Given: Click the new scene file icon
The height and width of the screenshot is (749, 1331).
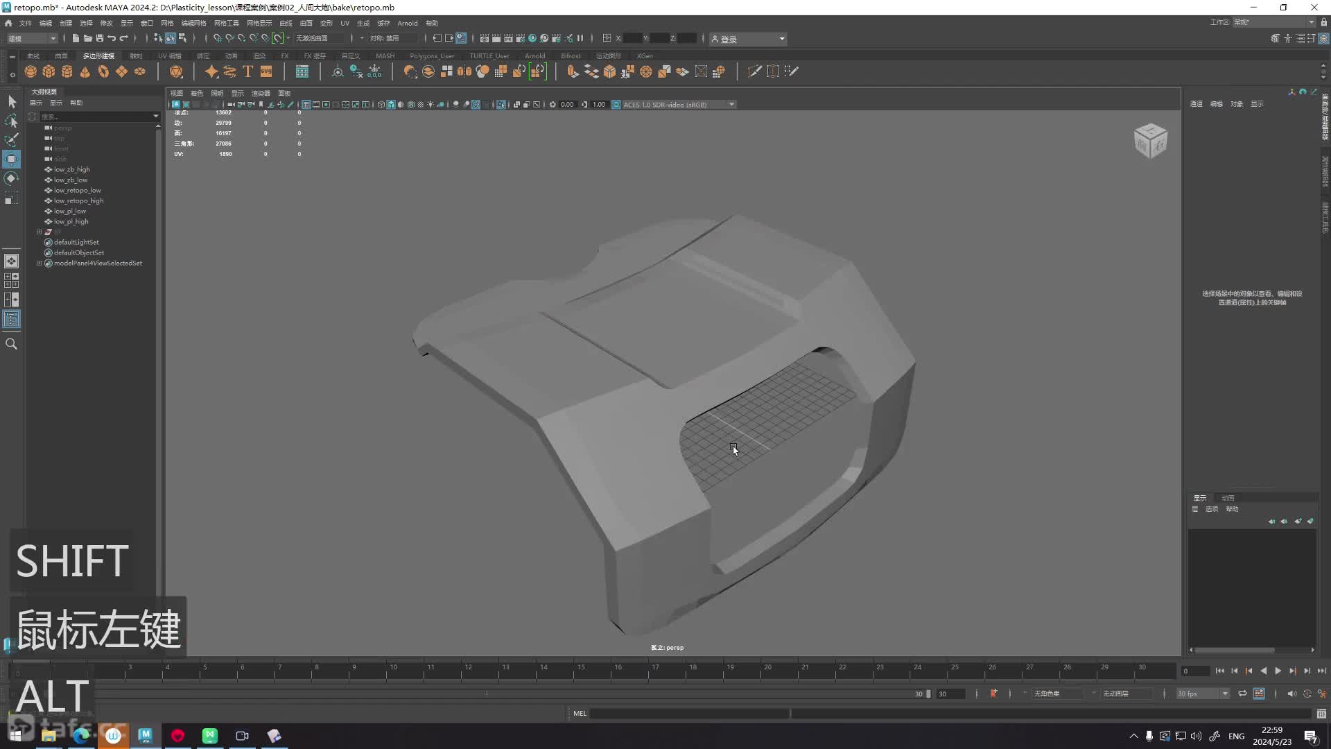Looking at the screenshot, I should coord(76,38).
